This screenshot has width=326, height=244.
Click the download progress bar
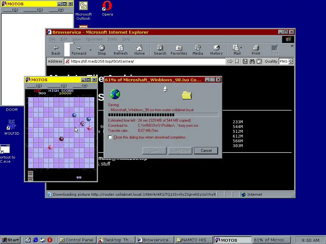pos(163,115)
